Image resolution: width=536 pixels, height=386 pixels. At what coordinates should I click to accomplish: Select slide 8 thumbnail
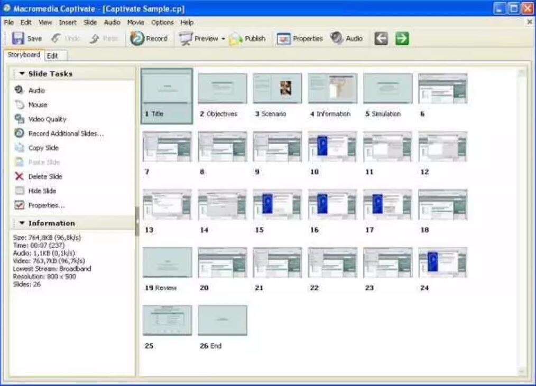click(x=222, y=146)
